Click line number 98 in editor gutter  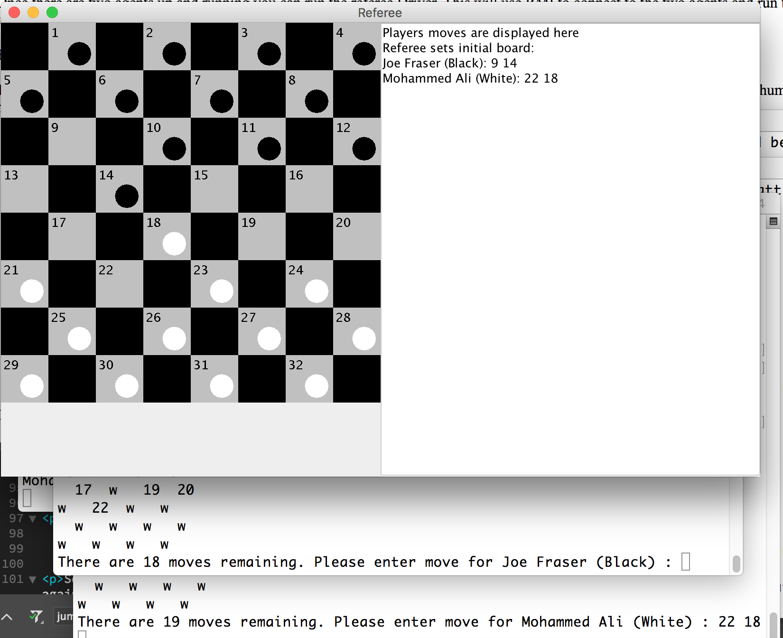click(16, 534)
